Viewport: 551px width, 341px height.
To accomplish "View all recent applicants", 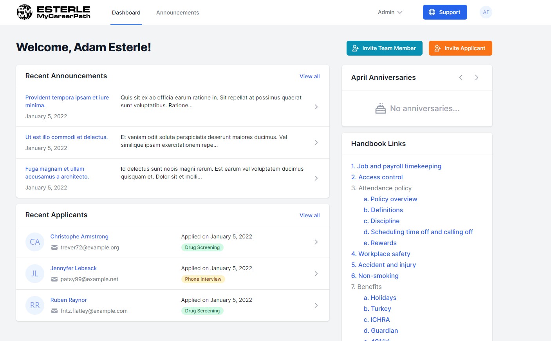I will [309, 215].
